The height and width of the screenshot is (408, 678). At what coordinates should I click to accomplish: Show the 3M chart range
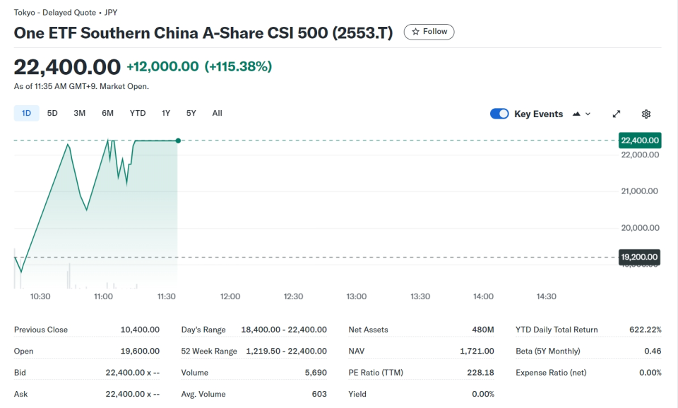(80, 113)
